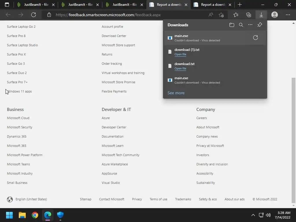Image resolution: width=296 pixels, height=222 pixels.
Task: Go forward to next page
Action: [21, 15]
